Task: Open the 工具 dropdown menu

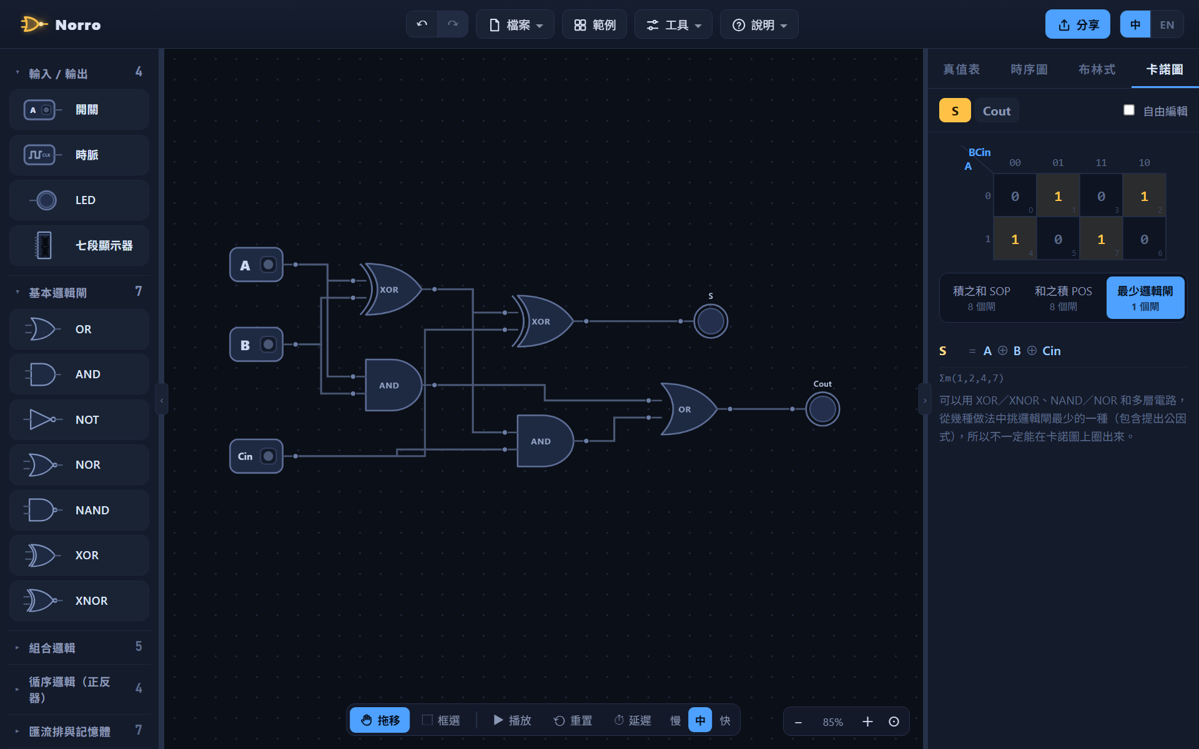Action: click(x=673, y=24)
